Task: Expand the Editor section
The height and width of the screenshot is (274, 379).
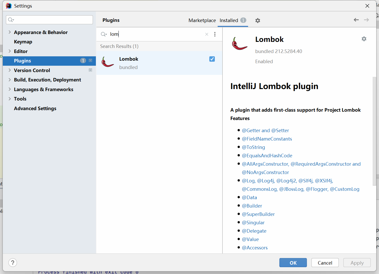Action: tap(10, 51)
